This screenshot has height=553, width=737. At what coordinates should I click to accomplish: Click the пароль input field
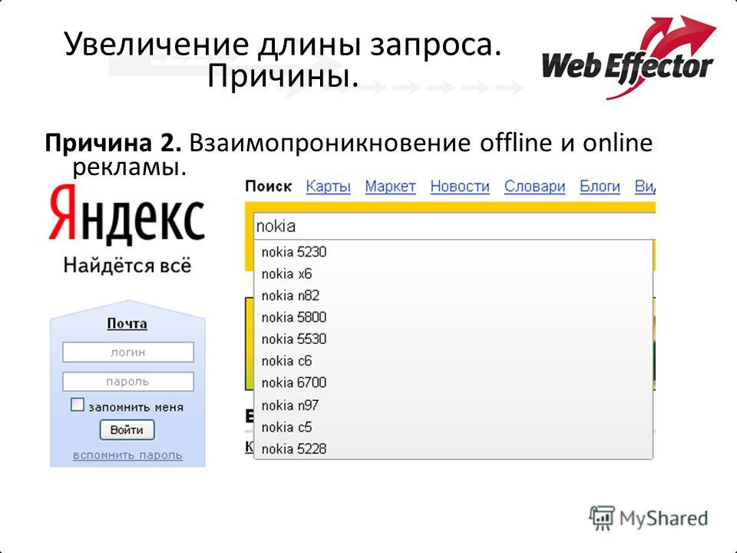point(128,382)
